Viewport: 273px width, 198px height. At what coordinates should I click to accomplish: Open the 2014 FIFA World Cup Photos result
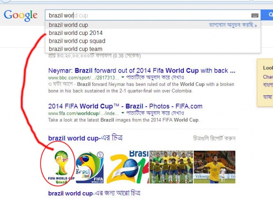coord(125,106)
